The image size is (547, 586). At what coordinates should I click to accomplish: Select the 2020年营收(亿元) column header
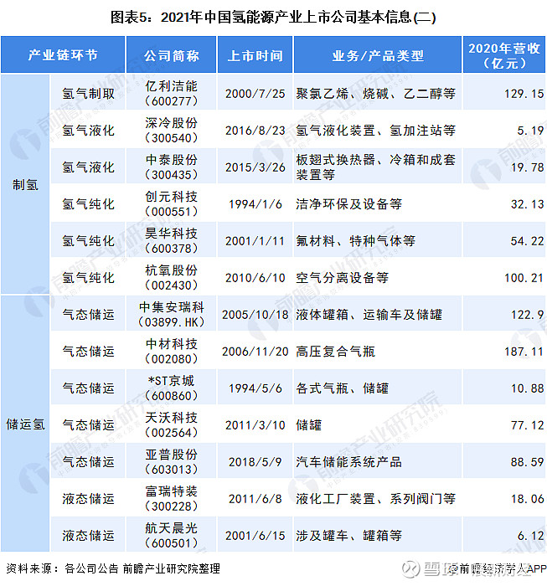click(504, 54)
